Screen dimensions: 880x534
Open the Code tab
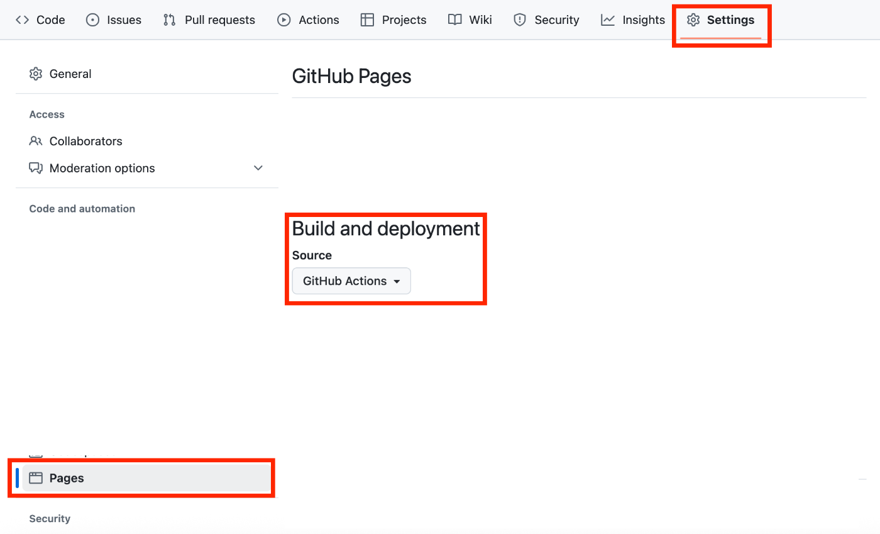click(40, 20)
